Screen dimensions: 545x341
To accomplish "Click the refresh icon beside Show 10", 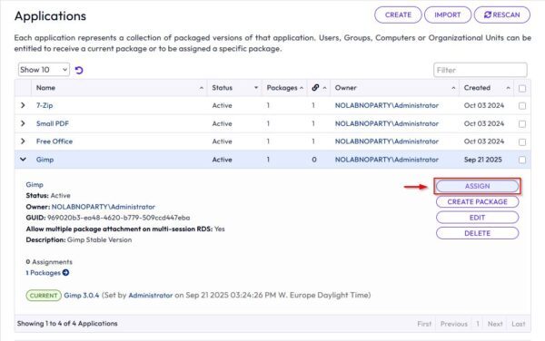I will pyautogui.click(x=79, y=70).
